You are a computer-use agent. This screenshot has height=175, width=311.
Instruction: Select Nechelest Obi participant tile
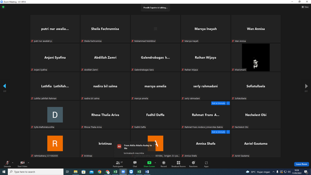tap(256, 115)
